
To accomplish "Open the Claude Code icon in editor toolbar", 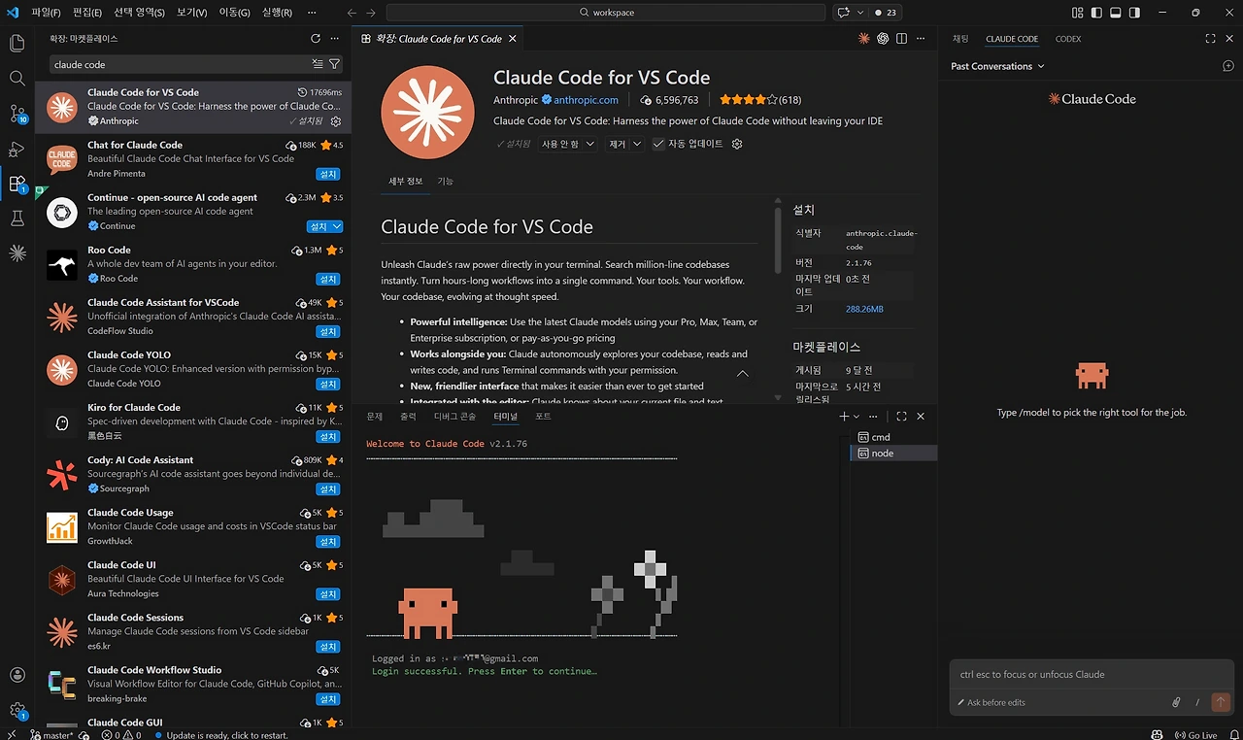I will coord(864,39).
